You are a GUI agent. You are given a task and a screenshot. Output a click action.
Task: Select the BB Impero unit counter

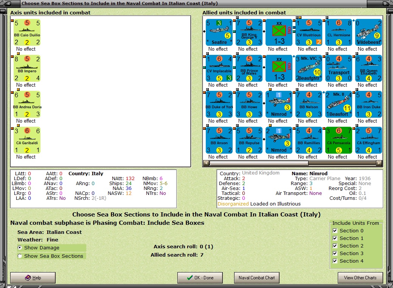pyautogui.click(x=27, y=68)
